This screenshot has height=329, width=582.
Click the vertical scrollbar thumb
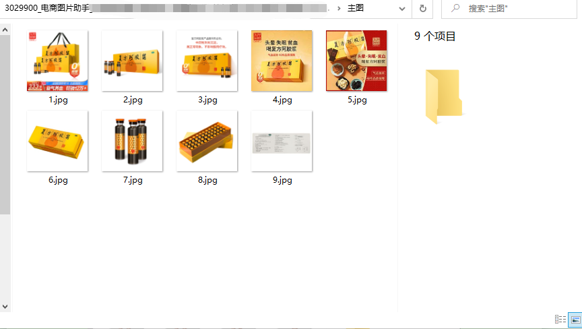[x=5, y=125]
